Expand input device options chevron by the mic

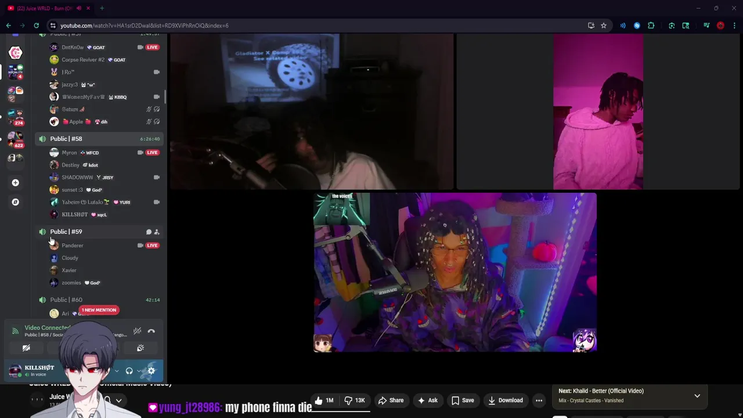coord(117,371)
